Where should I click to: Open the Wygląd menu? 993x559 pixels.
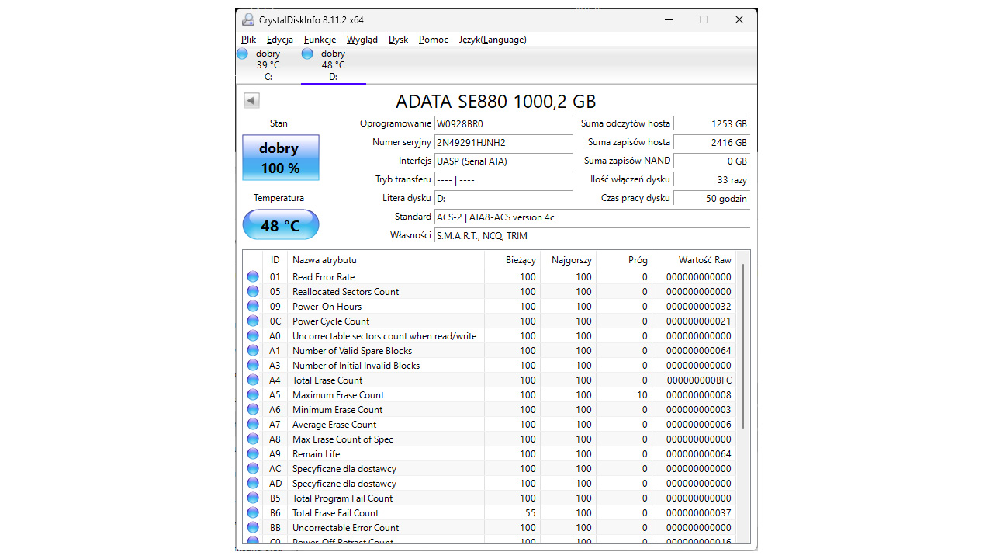(x=362, y=40)
